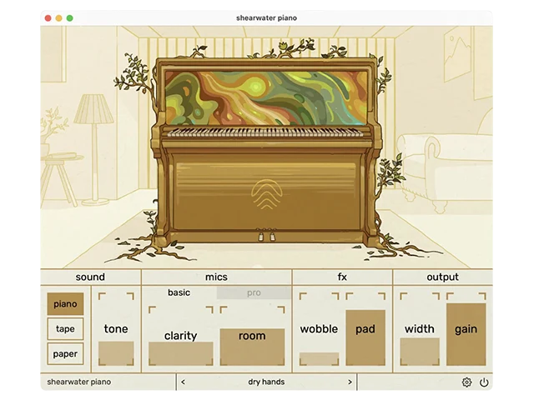The height and width of the screenshot is (400, 534).
Task: Switch to the basic mics tab
Action: point(179,292)
